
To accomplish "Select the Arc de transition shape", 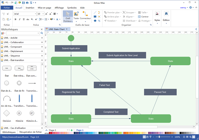I will pos(7,98).
